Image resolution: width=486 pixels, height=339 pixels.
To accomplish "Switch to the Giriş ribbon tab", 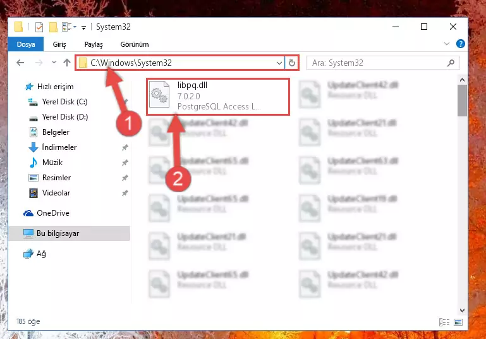I will (x=59, y=44).
